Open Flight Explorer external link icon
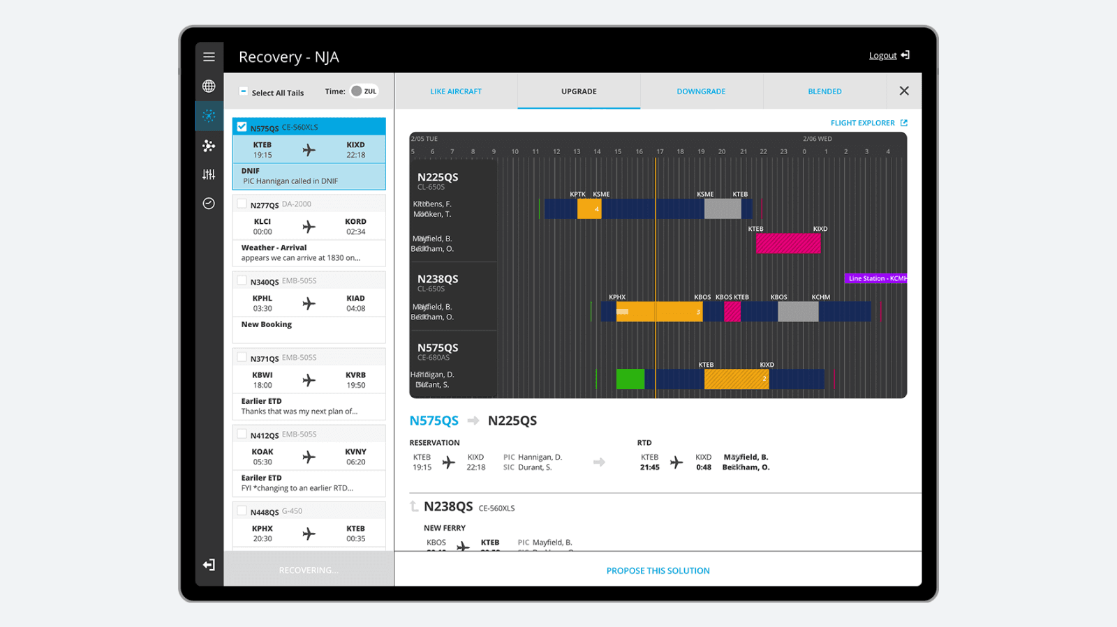Screen dimensions: 1117x627 click(x=904, y=123)
